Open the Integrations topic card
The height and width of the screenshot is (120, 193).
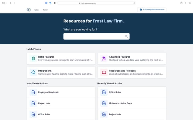[x=61, y=72]
